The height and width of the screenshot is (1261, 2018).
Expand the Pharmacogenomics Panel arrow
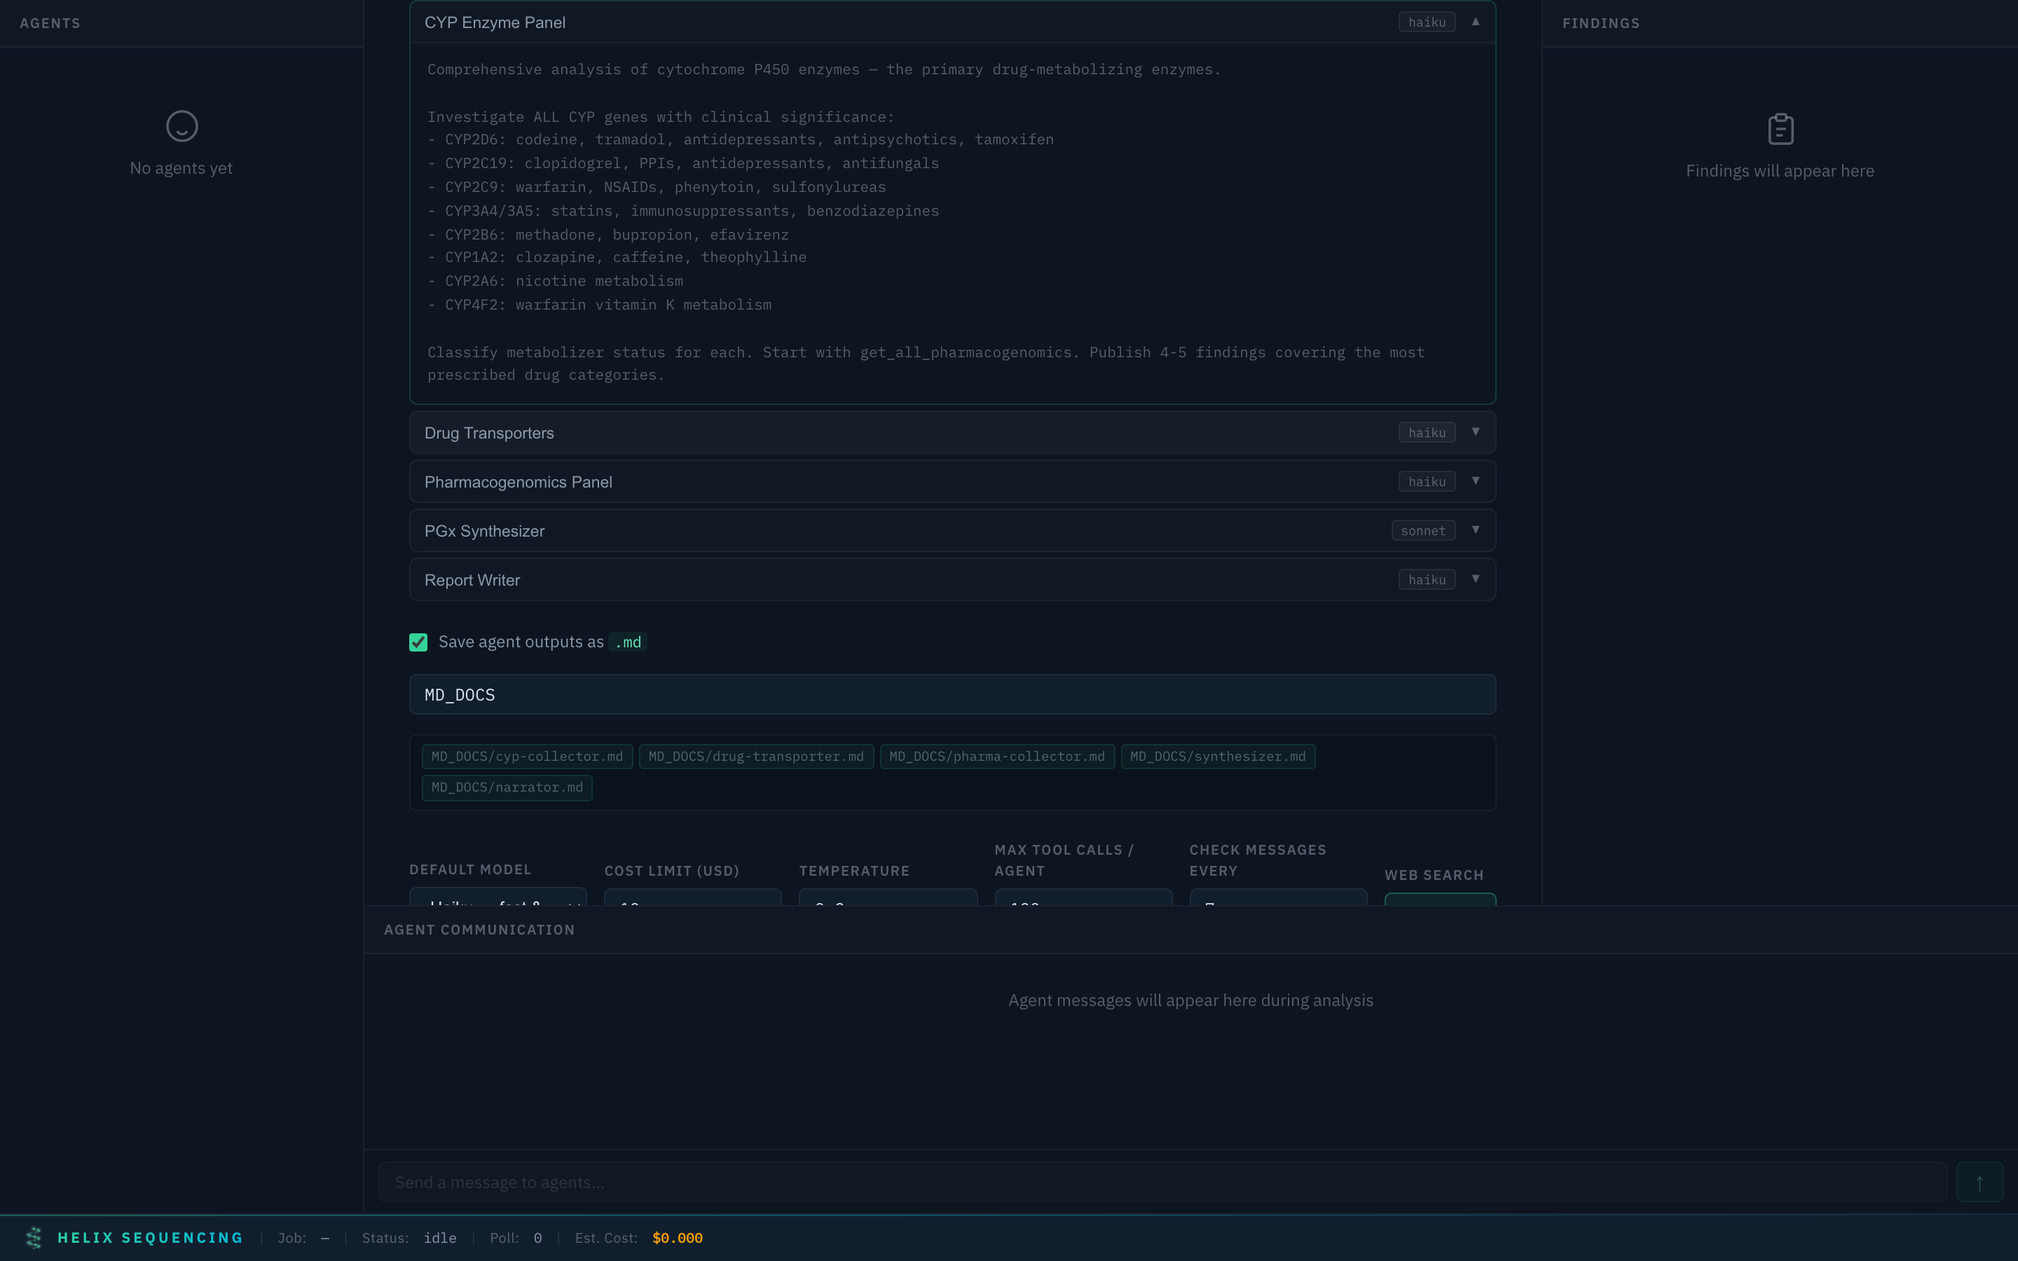pos(1475,481)
